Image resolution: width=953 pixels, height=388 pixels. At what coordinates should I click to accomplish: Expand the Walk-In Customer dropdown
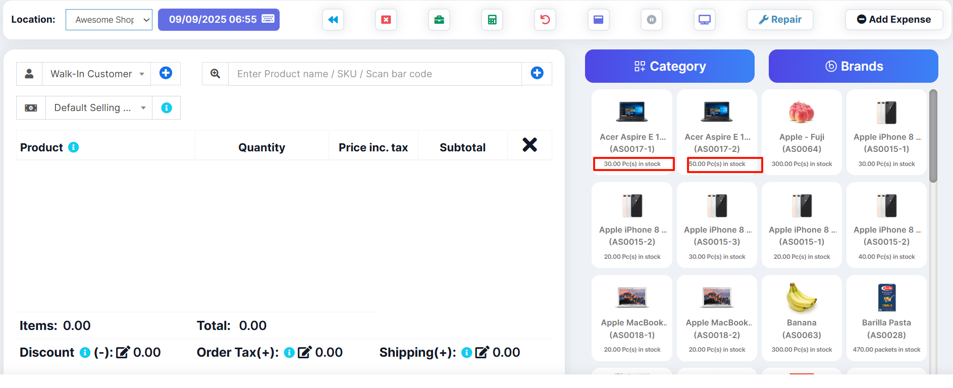point(96,74)
